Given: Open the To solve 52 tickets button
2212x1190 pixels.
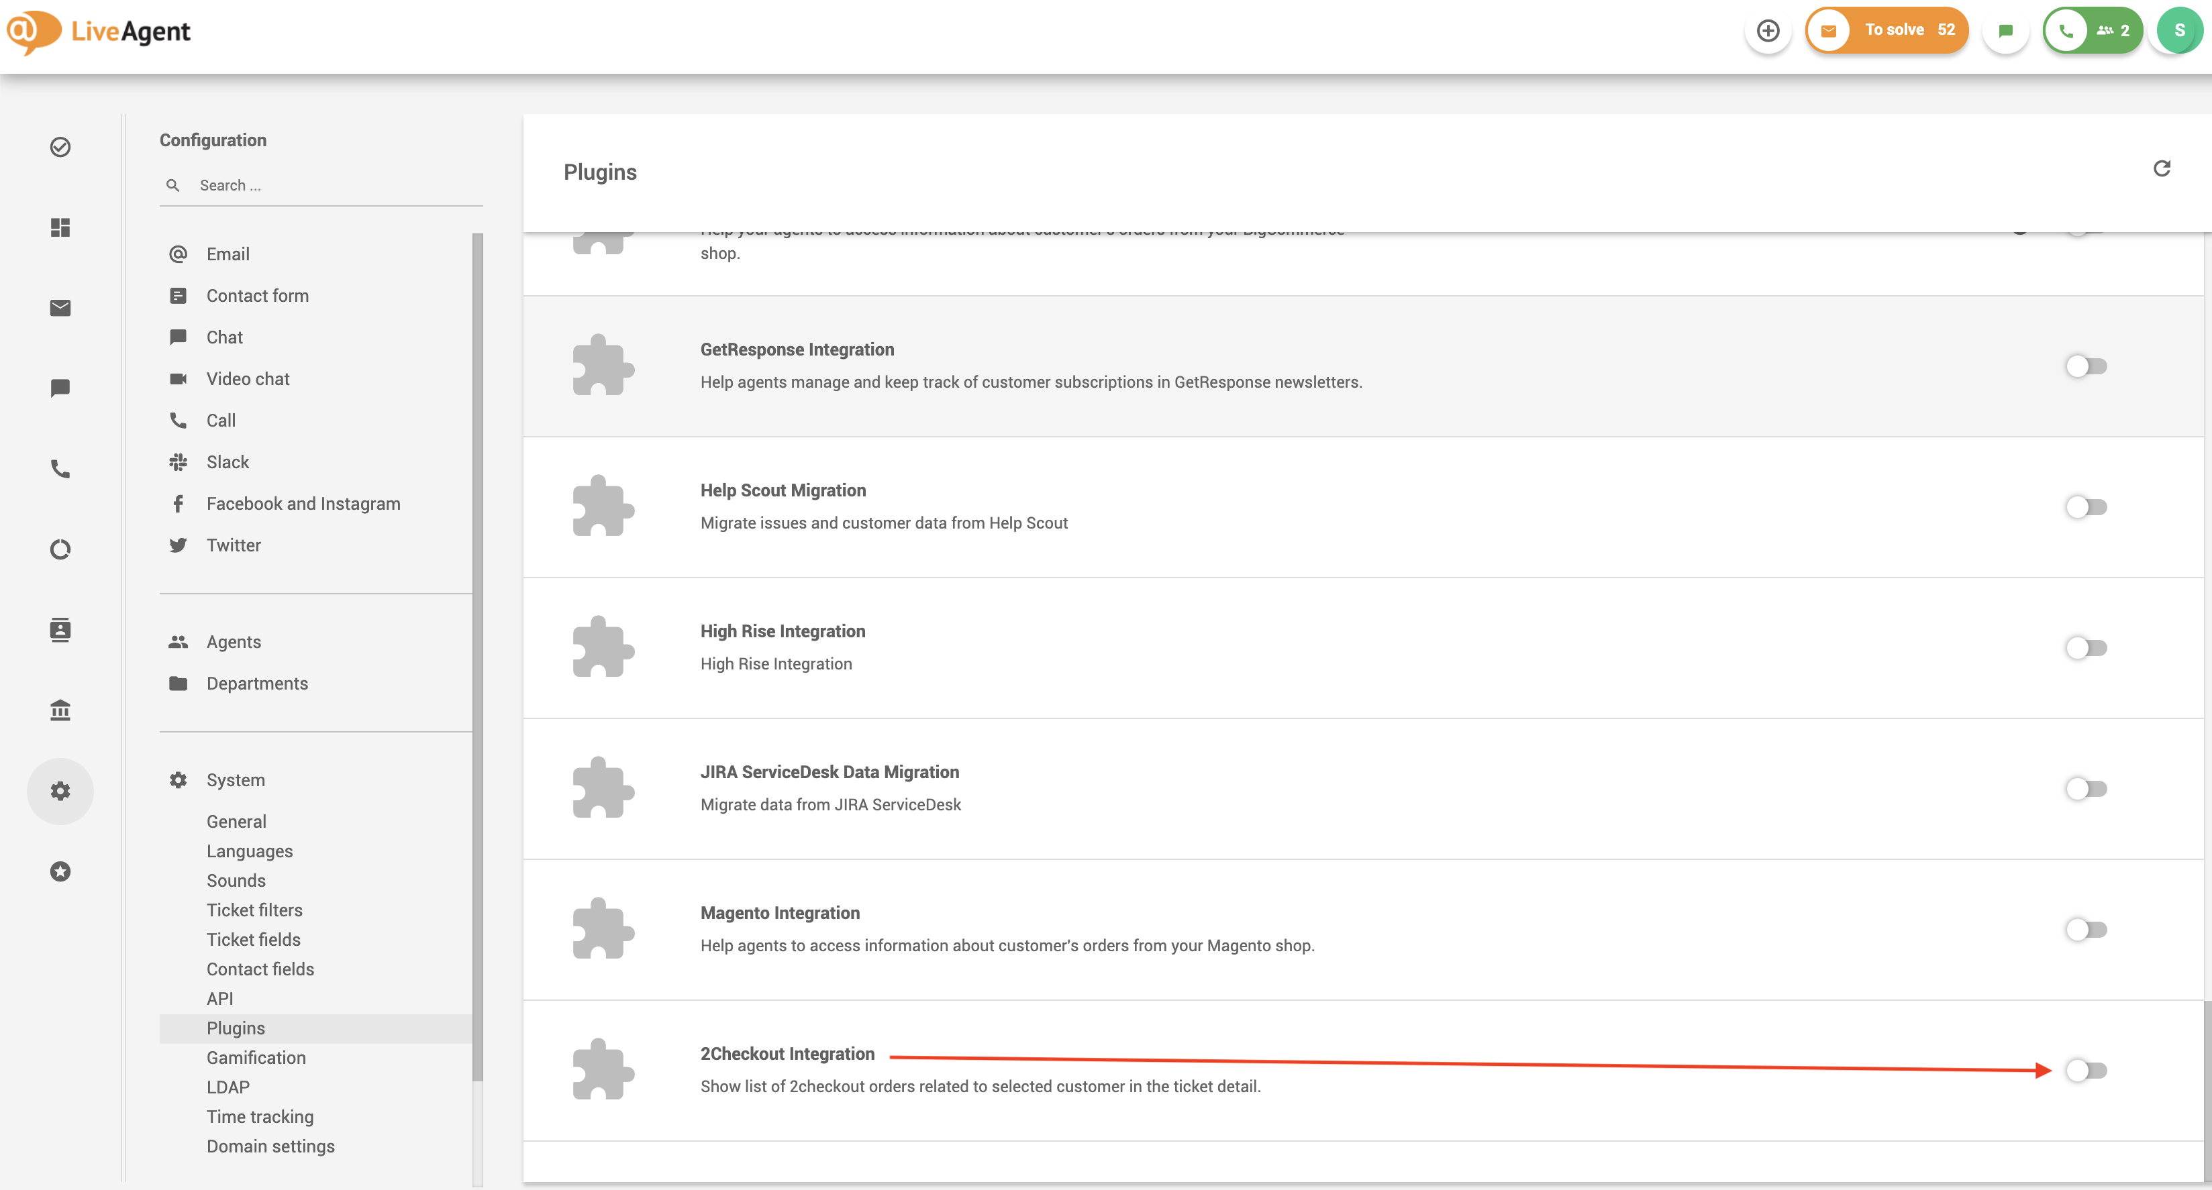Looking at the screenshot, I should coord(1887,30).
